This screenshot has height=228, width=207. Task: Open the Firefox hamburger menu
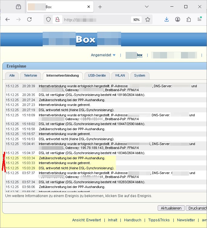pos(199,19)
